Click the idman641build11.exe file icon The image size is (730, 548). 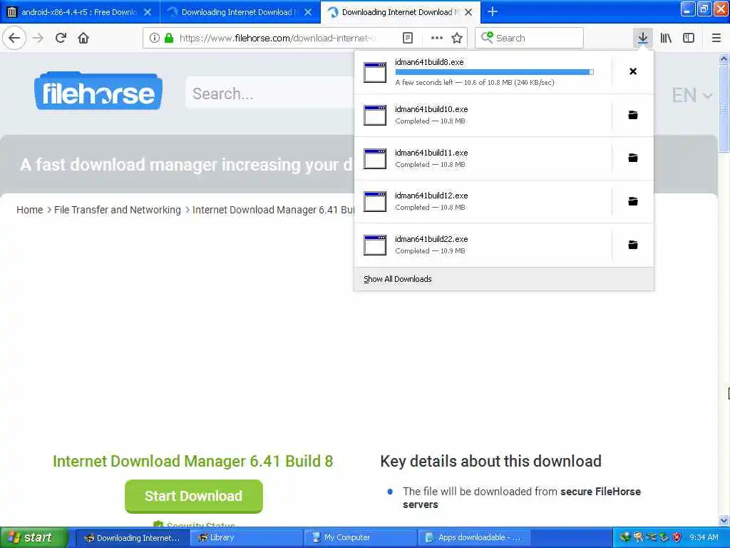click(x=375, y=158)
